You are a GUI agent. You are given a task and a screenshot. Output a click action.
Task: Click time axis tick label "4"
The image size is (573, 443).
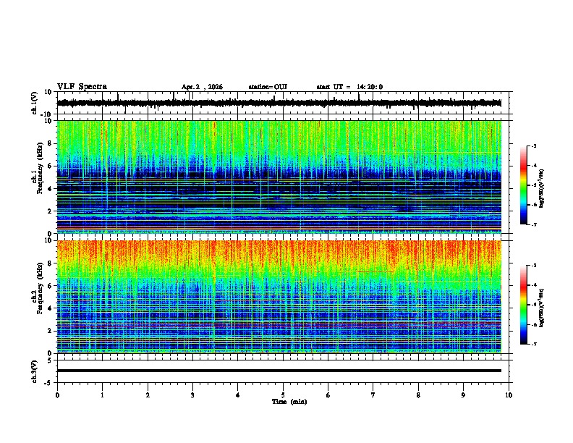238,395
